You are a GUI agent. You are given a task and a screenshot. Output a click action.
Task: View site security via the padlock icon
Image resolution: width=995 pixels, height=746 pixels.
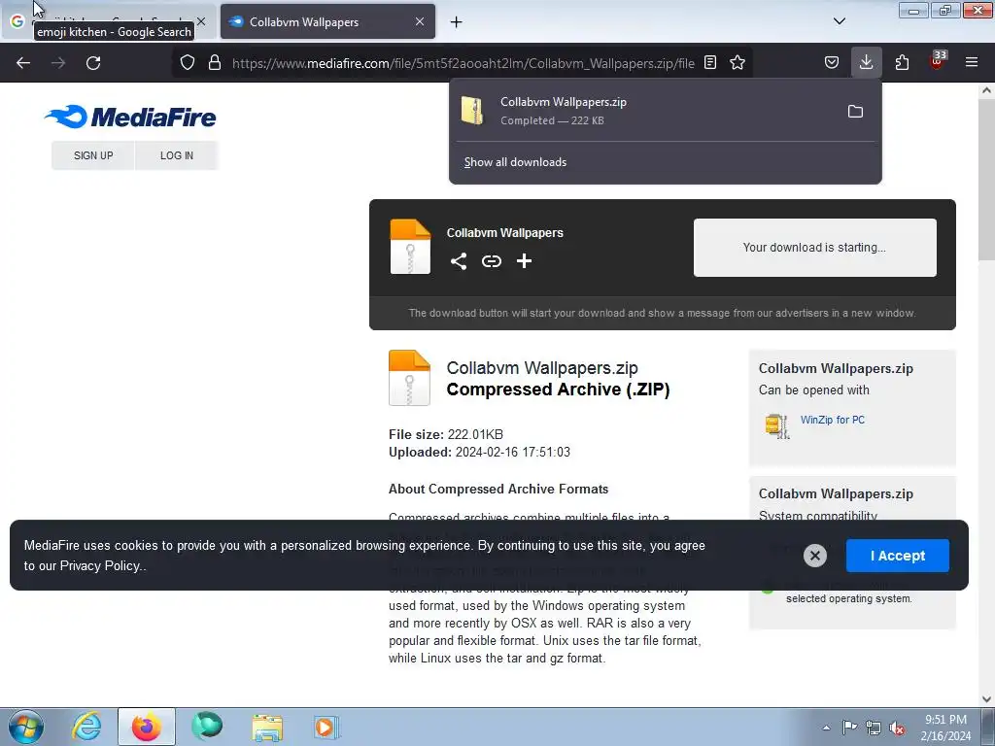(x=215, y=63)
